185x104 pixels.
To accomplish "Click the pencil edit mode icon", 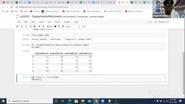I will click(156, 22).
